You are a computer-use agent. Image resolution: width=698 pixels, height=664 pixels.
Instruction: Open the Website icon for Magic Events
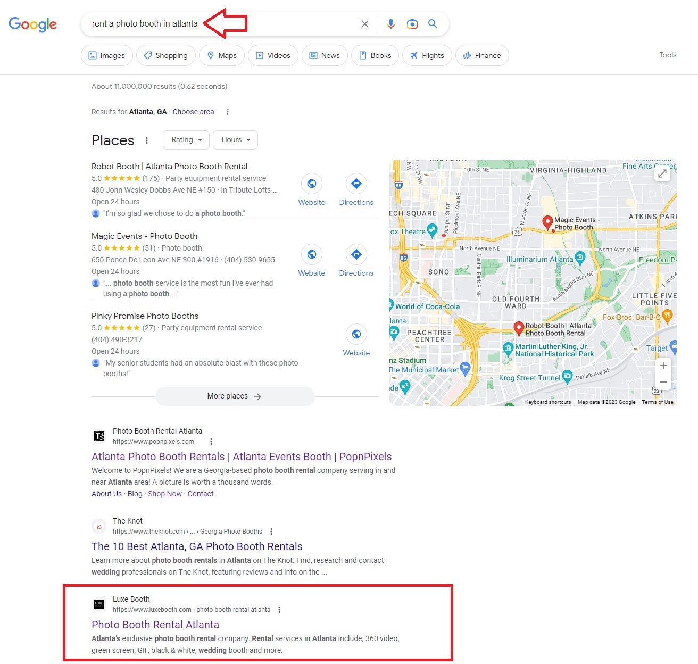pyautogui.click(x=312, y=254)
